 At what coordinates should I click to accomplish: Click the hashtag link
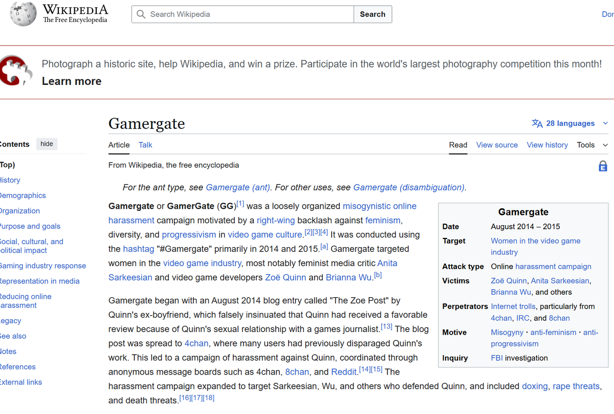click(x=139, y=249)
